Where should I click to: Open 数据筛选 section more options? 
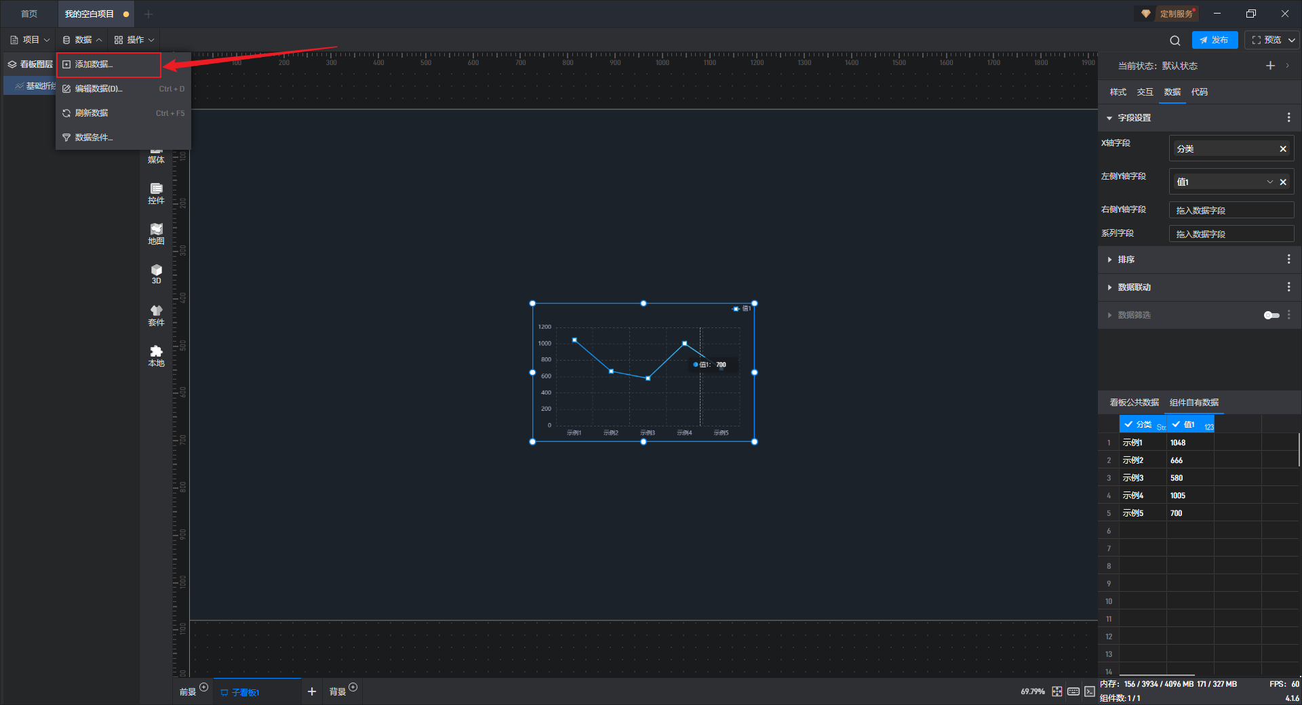coord(1288,315)
